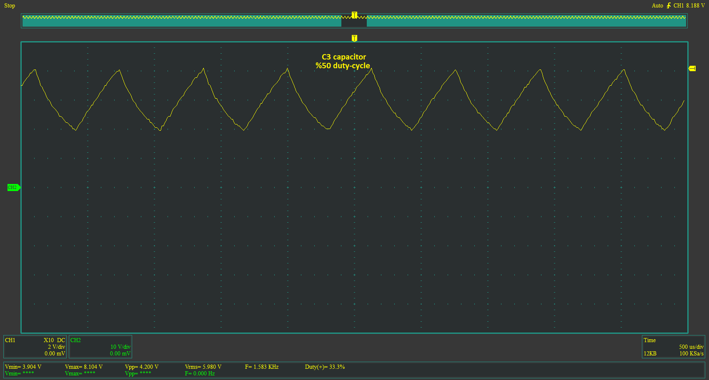This screenshot has width=709, height=380.
Task: Select the CH1 label in channel panel
Action: pyautogui.click(x=10, y=340)
